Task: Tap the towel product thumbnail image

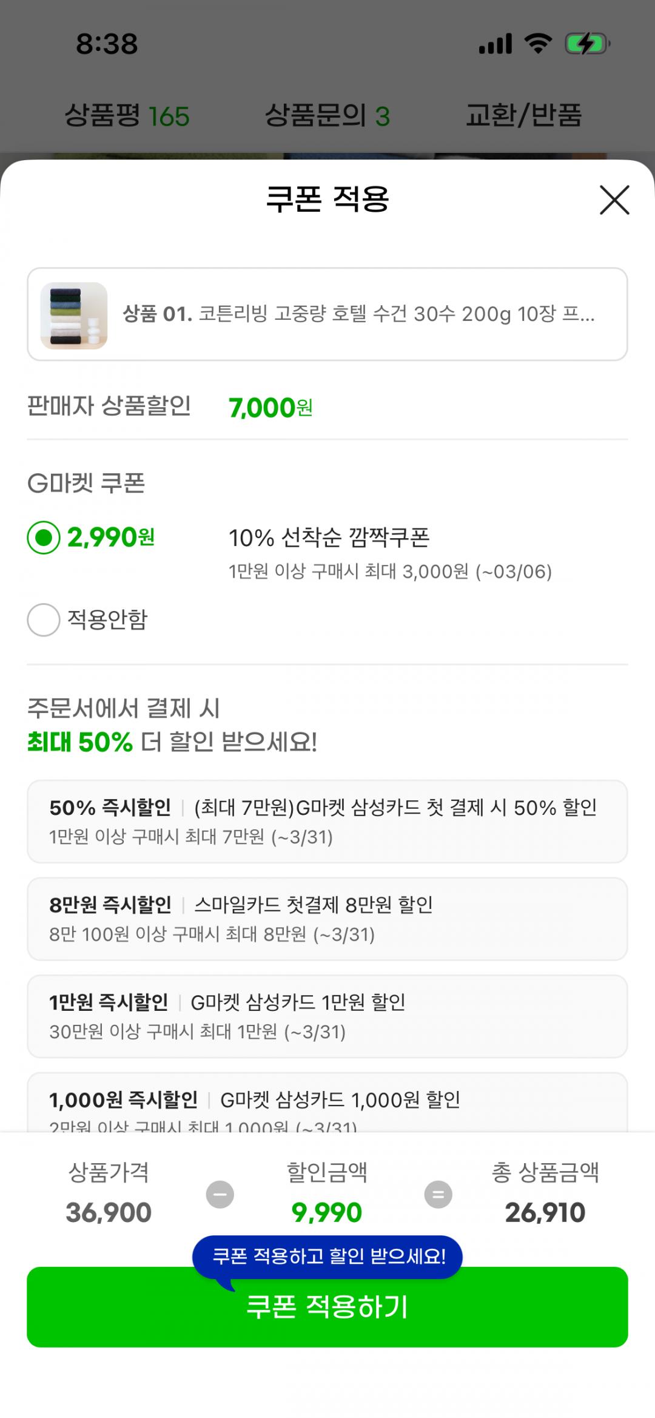Action: [x=74, y=316]
